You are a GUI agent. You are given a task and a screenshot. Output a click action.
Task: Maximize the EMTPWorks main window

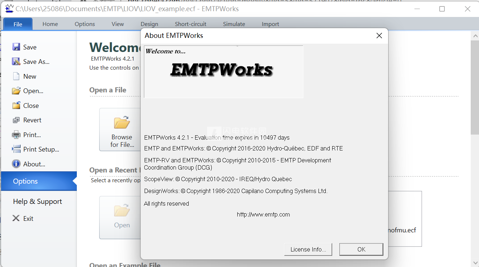pos(442,9)
